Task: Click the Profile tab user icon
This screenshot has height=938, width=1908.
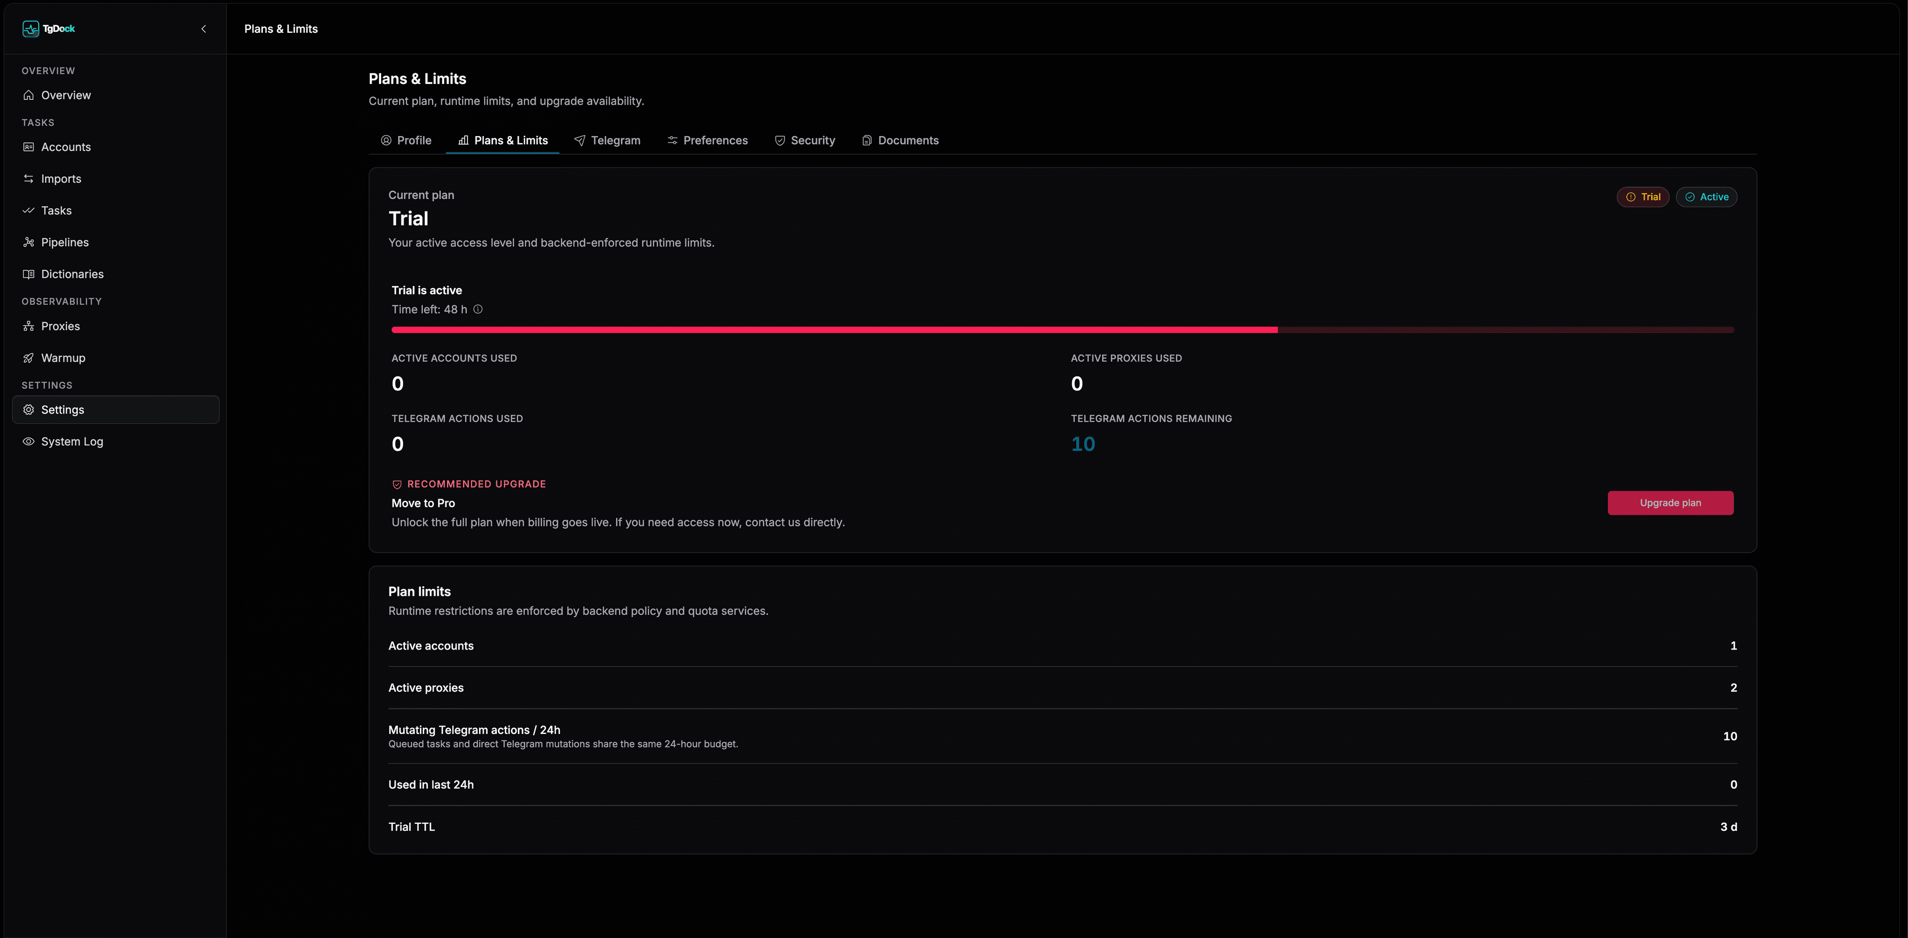Action: pyautogui.click(x=386, y=140)
